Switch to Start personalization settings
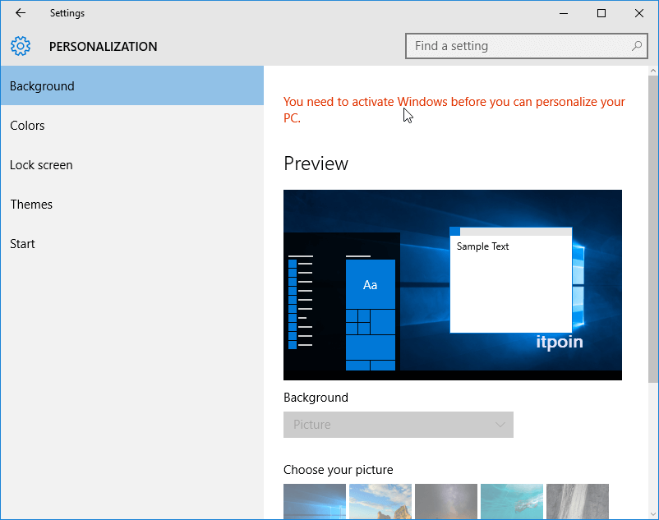 point(131,244)
